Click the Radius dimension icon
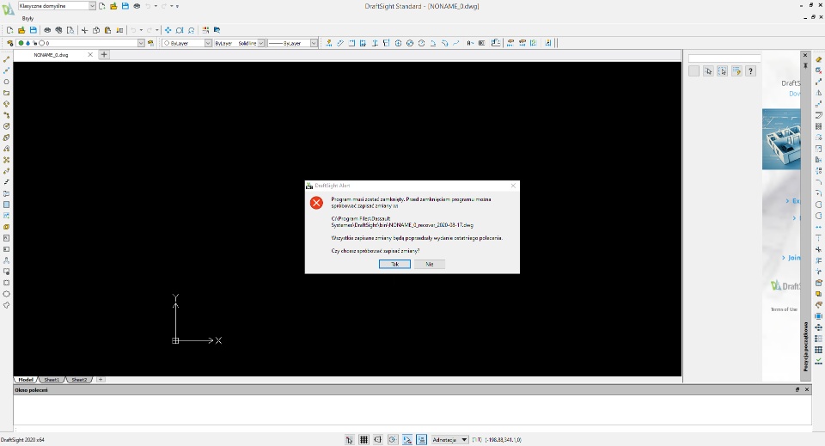This screenshot has height=446, width=825. click(x=421, y=43)
